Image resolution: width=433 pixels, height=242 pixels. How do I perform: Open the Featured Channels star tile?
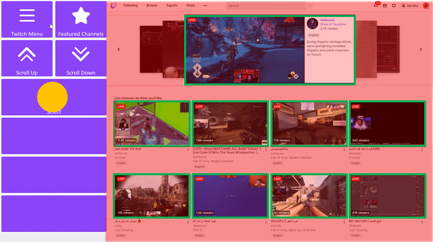point(81,19)
